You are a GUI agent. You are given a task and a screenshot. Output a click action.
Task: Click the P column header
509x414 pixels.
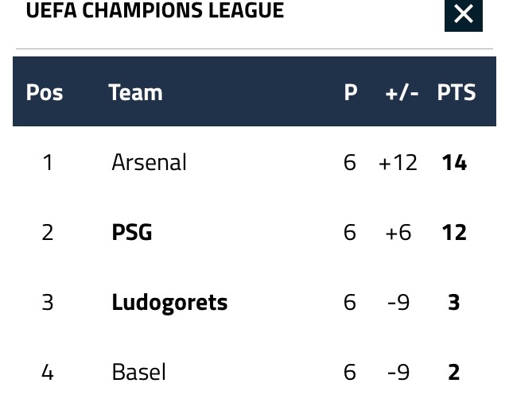pyautogui.click(x=350, y=92)
